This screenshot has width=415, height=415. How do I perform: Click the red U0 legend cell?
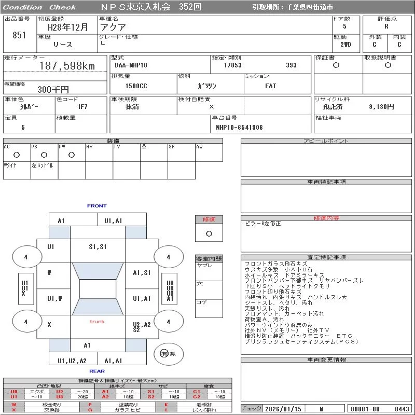[14, 392]
